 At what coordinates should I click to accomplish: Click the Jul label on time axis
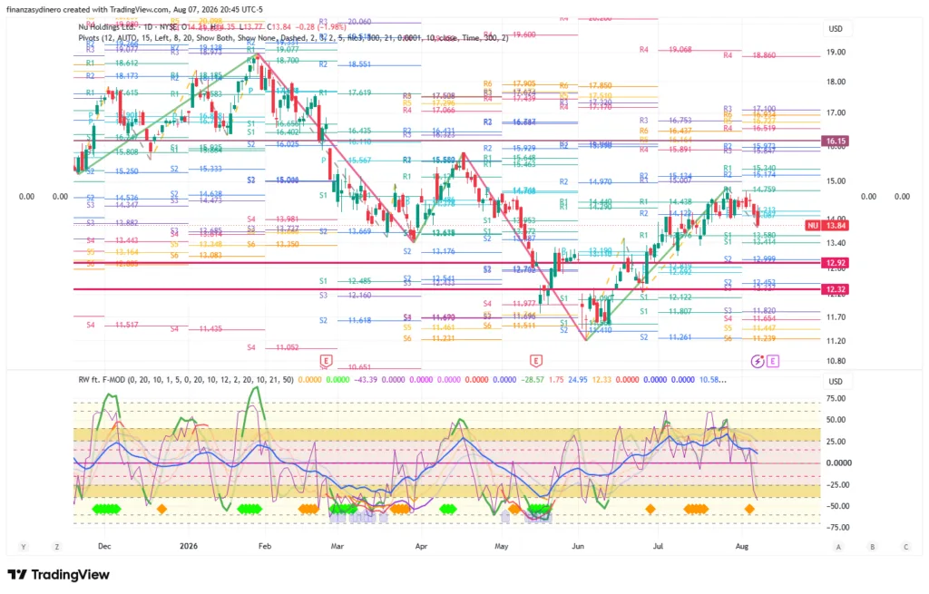tap(658, 546)
